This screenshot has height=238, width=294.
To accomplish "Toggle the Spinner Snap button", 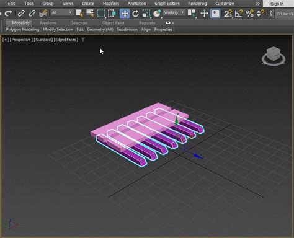I will [261, 14].
